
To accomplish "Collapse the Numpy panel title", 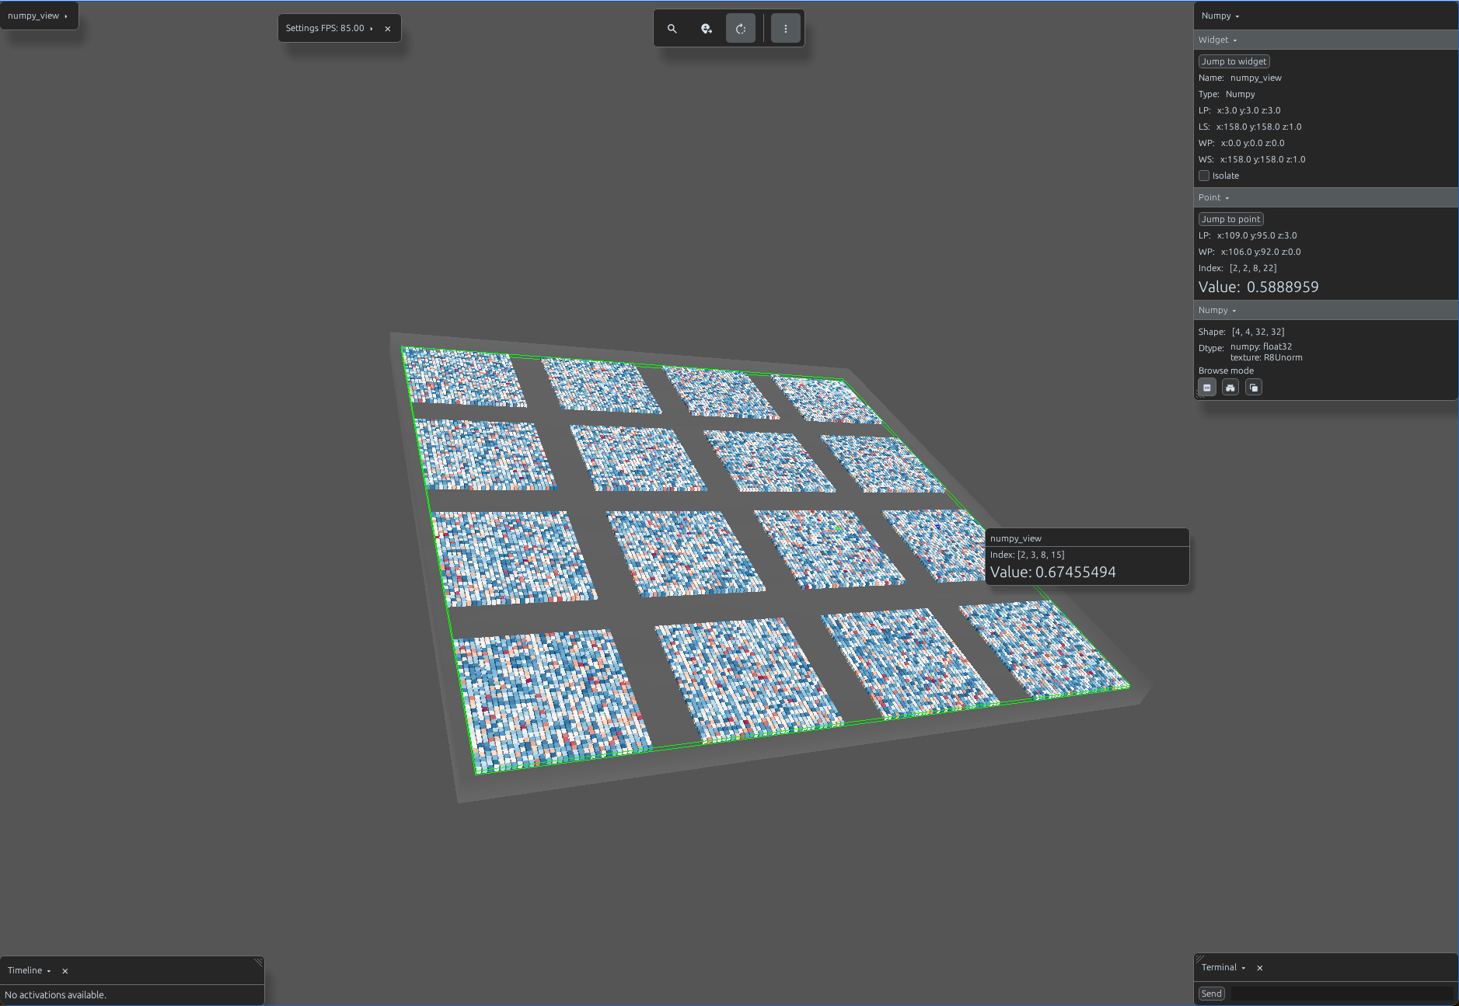I will point(1220,16).
